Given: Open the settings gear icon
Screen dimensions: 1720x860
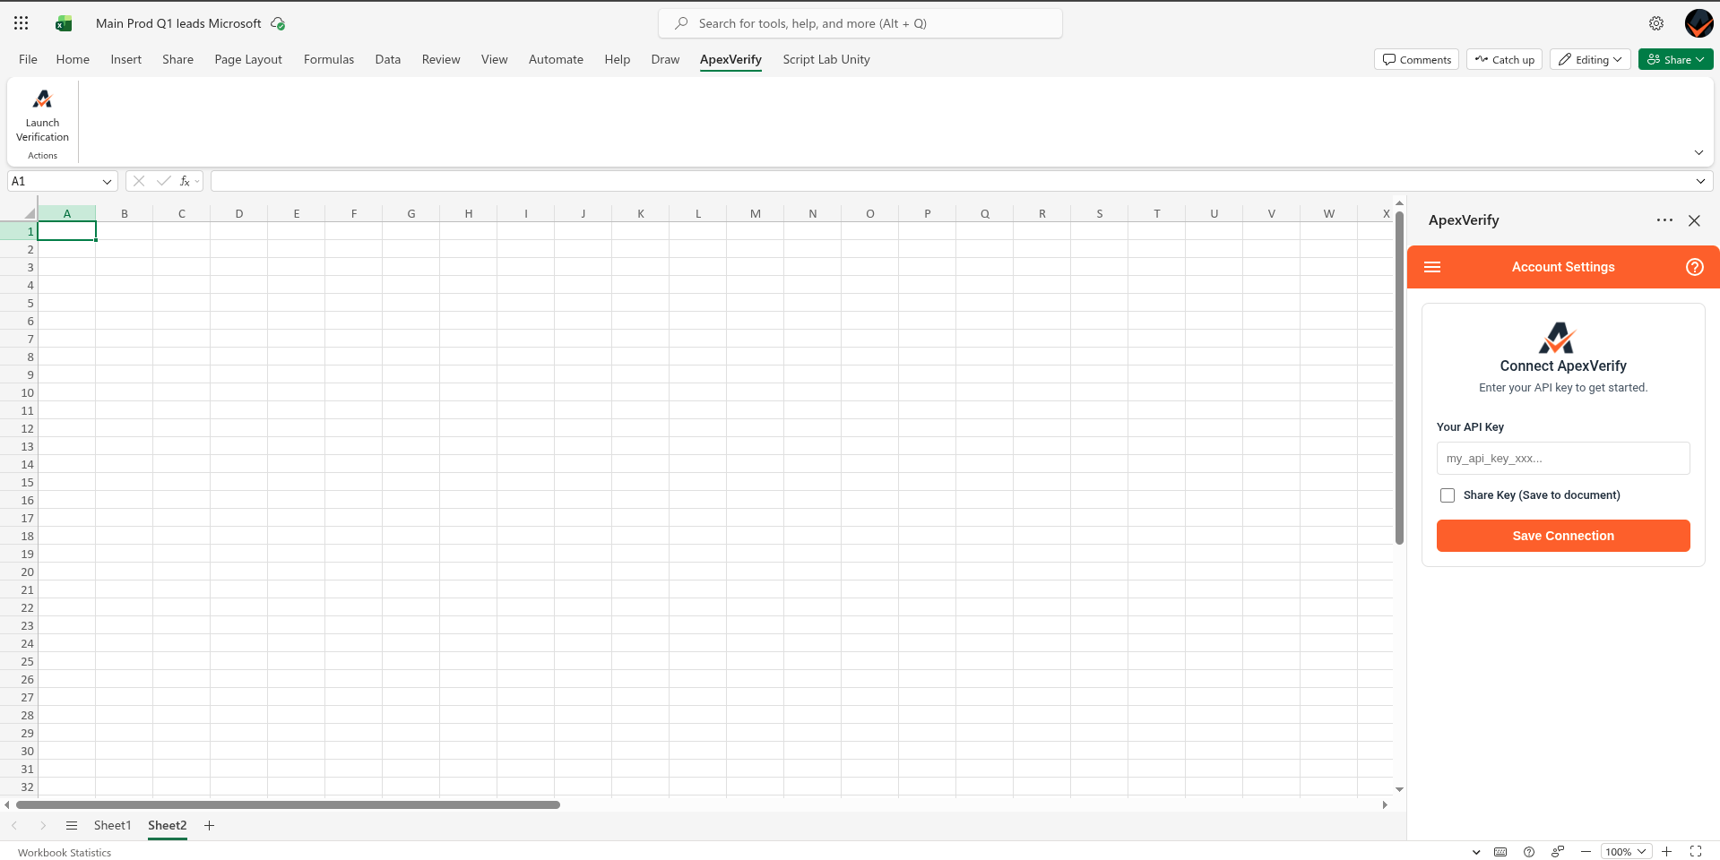Looking at the screenshot, I should coord(1655,23).
